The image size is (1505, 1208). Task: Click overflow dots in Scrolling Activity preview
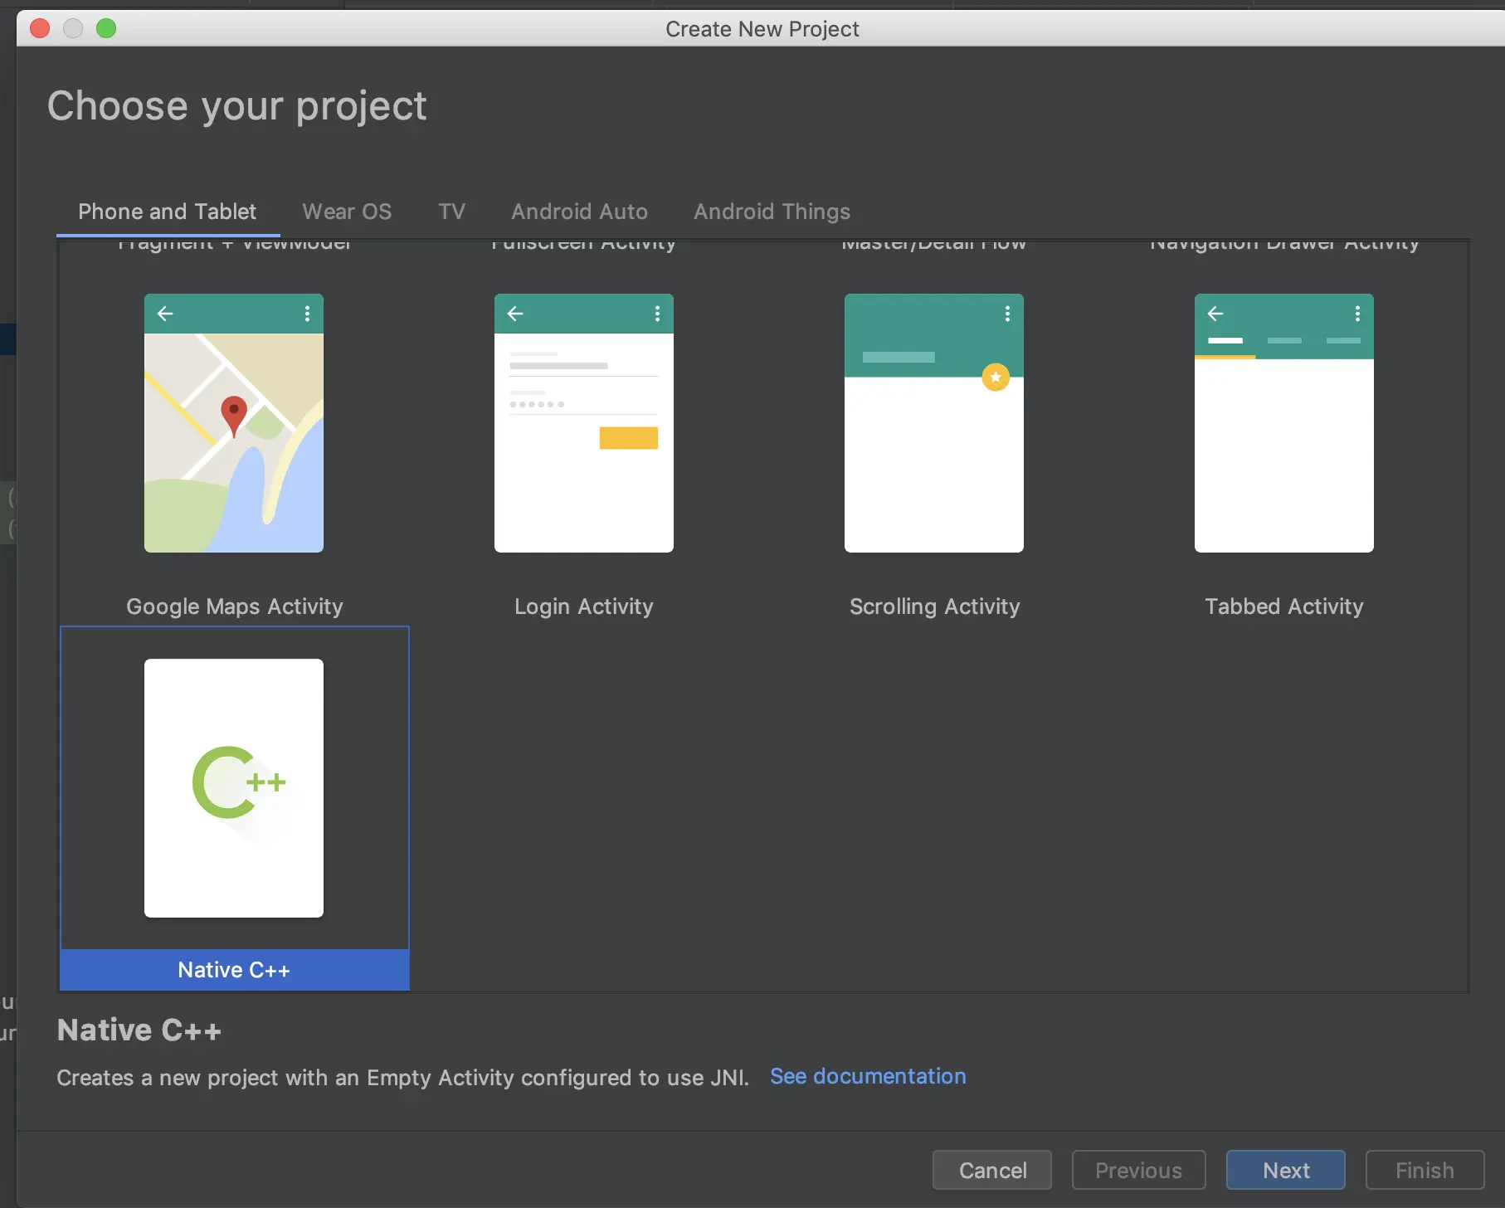point(1007,314)
